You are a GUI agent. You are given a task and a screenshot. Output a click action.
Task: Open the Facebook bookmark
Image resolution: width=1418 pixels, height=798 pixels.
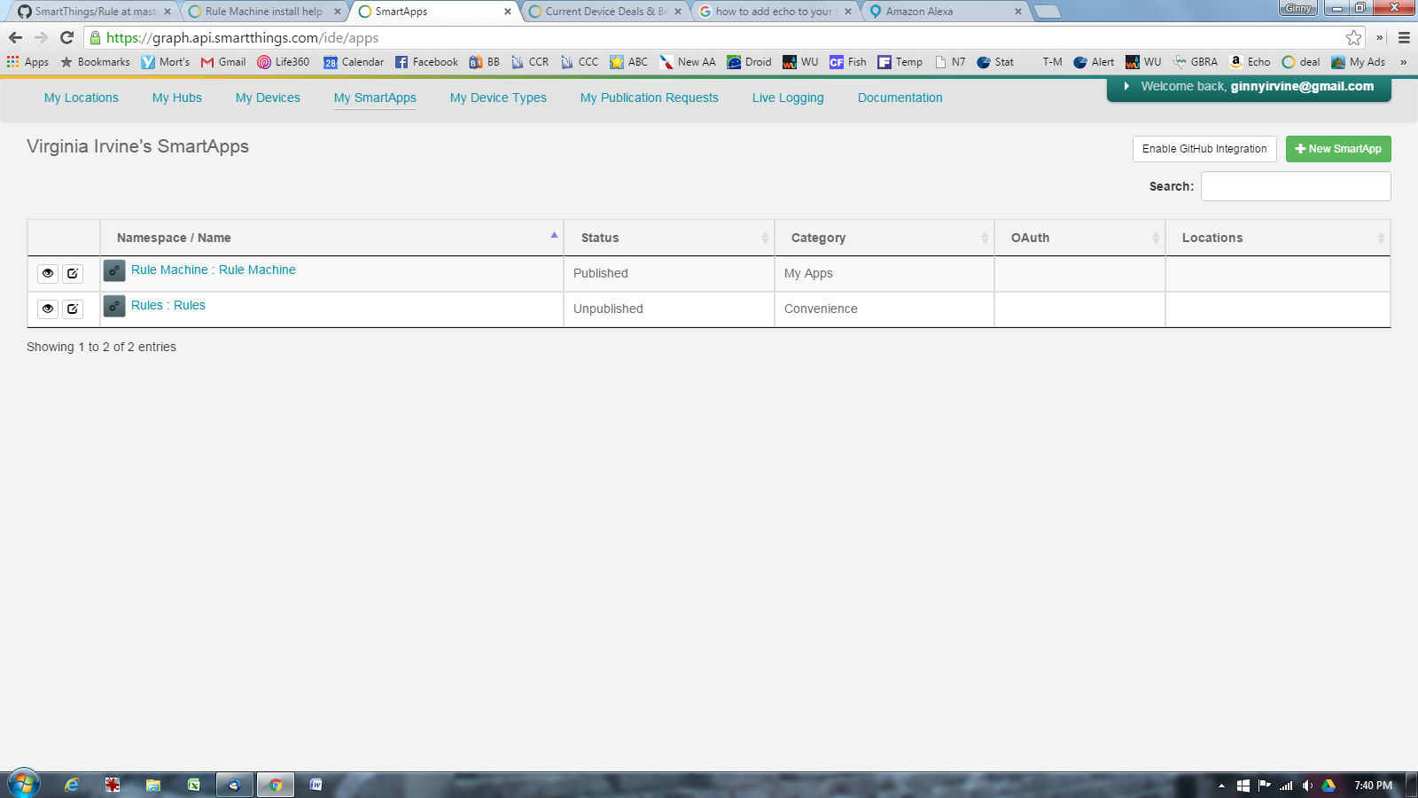426,62
